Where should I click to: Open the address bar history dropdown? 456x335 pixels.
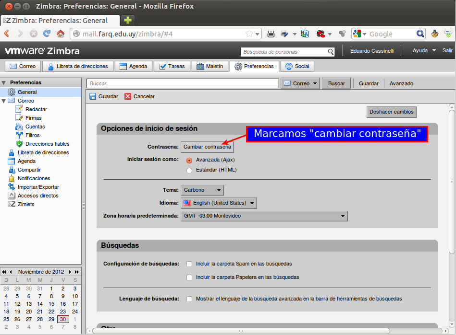pos(258,34)
